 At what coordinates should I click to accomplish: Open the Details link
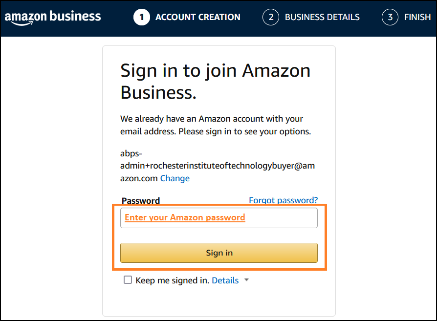click(225, 280)
